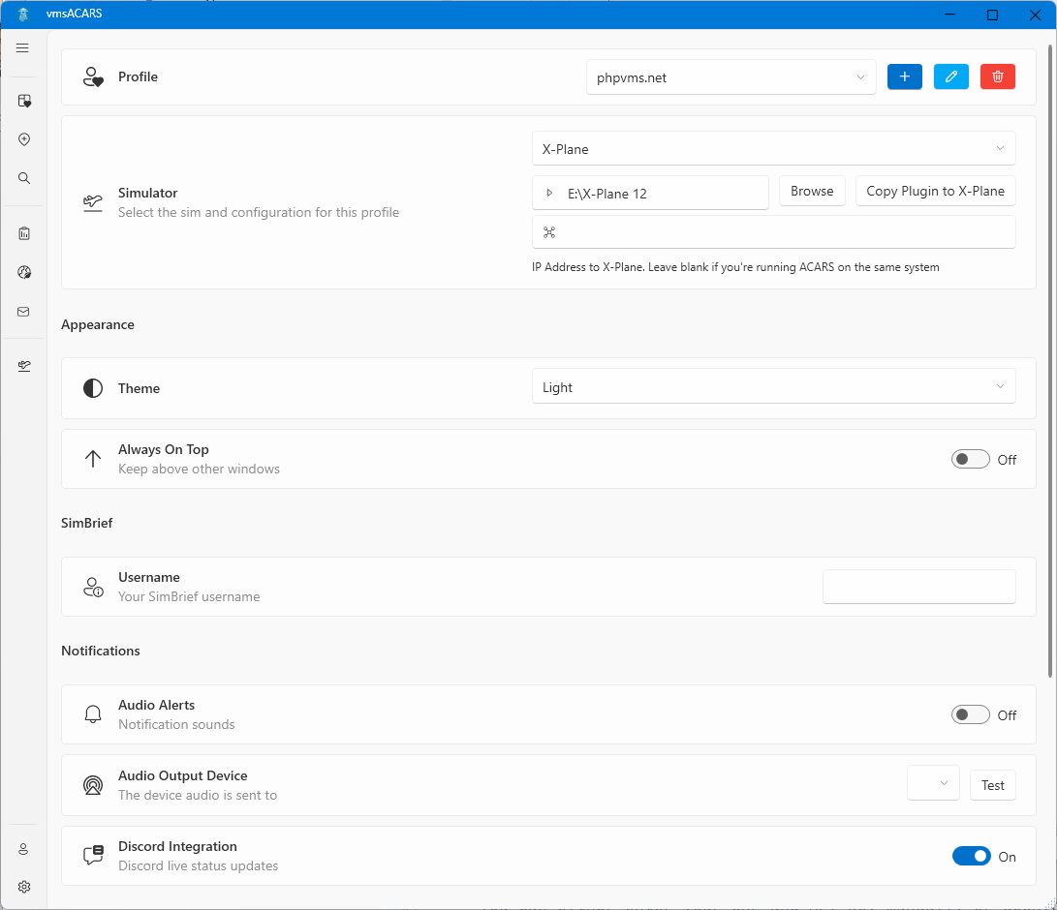The image size is (1057, 910).
Task: Open the user account icon in sidebar
Action: pos(23,849)
